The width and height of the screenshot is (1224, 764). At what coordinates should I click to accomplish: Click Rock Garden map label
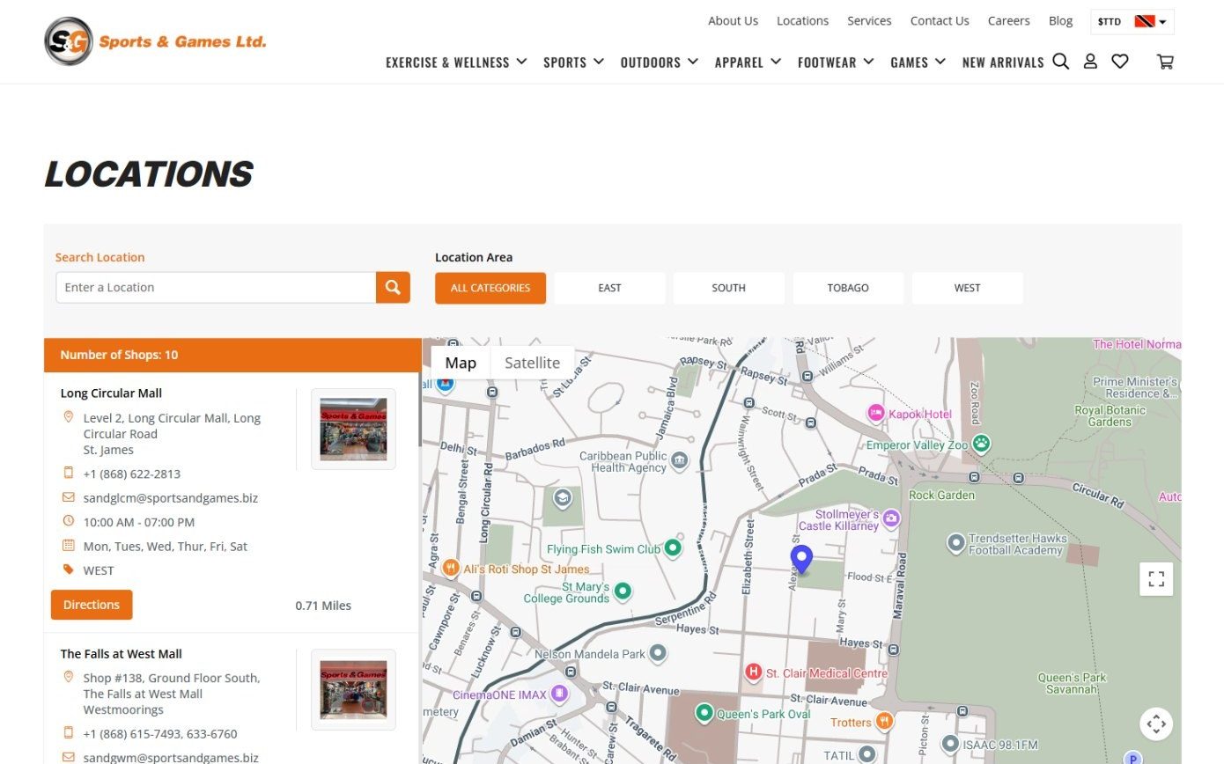tap(941, 495)
